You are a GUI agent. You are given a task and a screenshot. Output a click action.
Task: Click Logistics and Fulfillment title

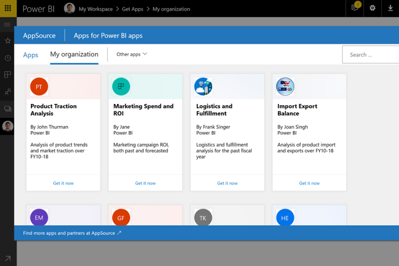(214, 110)
